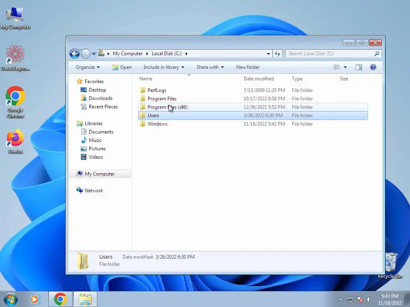Minimize the Explorer window
410x307 pixels.
349,42
